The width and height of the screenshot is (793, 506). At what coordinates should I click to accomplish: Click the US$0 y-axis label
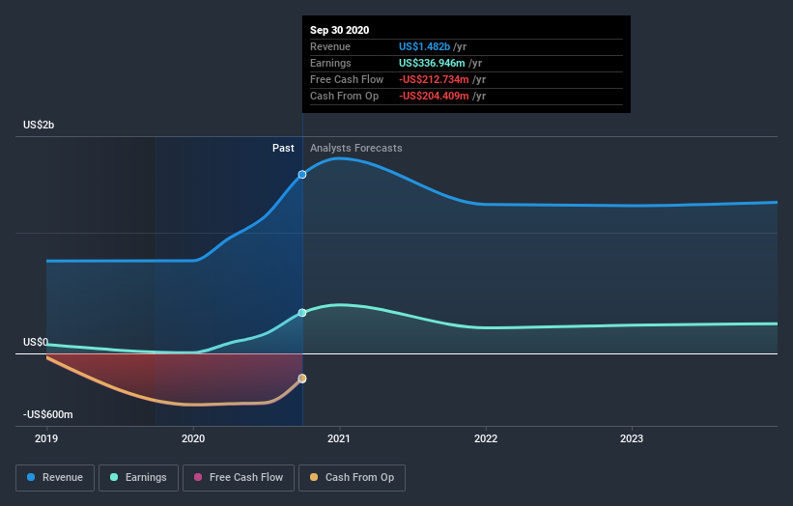tap(36, 342)
